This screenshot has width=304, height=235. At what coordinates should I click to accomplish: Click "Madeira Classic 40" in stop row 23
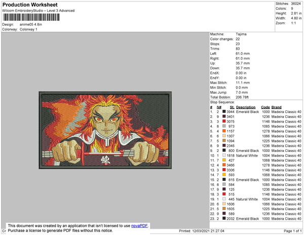click(286, 218)
